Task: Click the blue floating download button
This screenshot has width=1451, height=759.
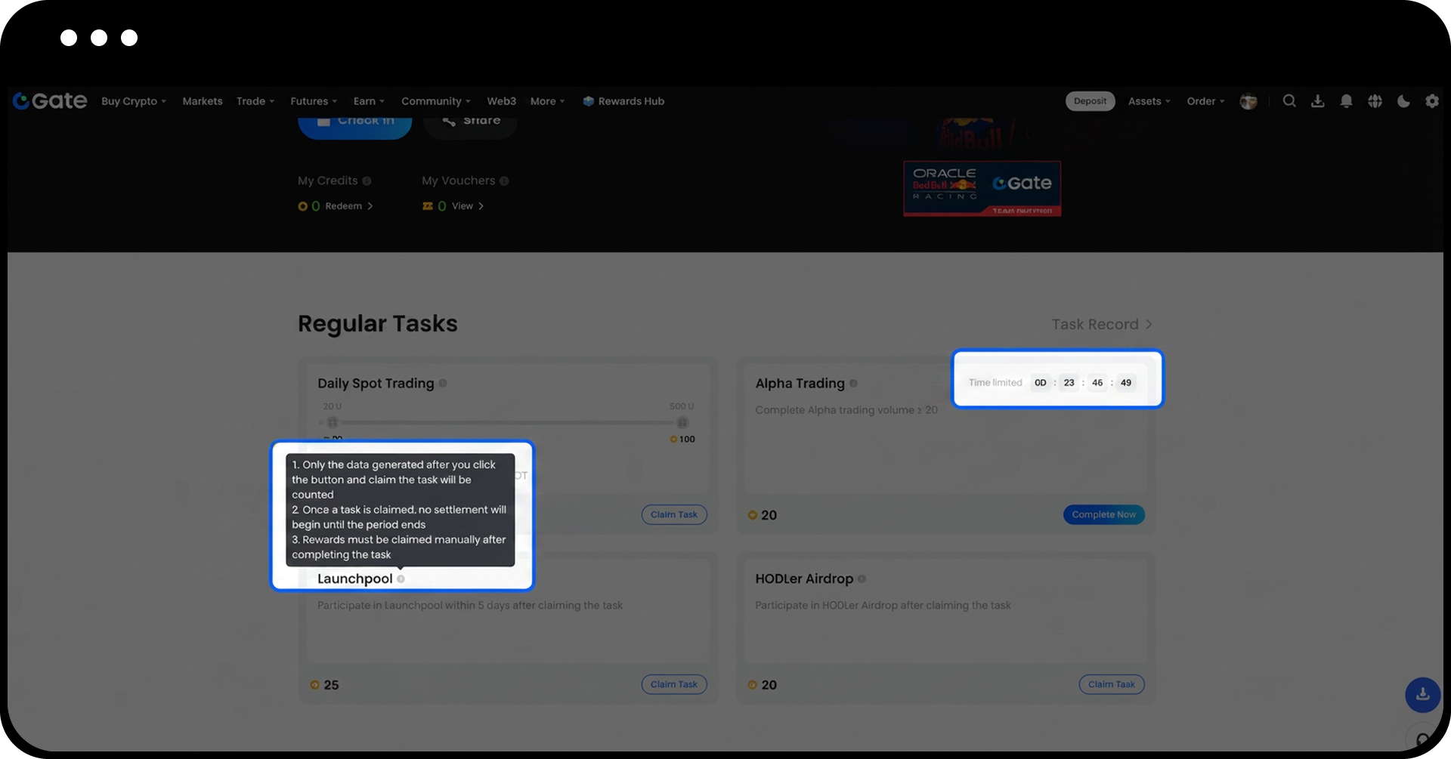Action: point(1422,694)
